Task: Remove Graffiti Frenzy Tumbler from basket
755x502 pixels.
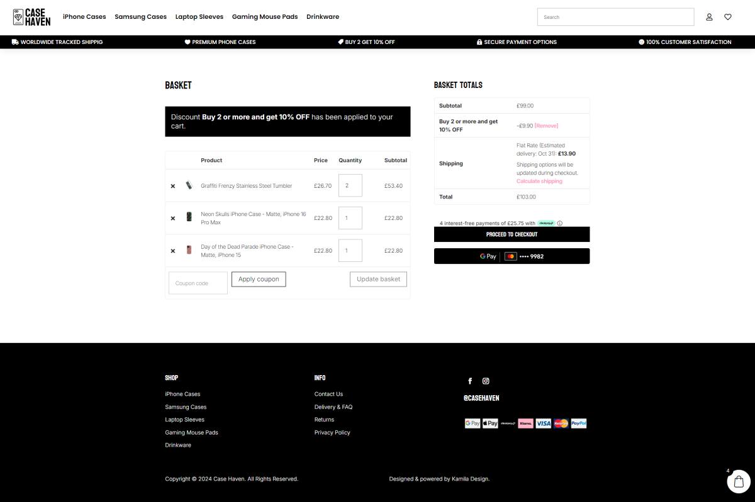Action: pyautogui.click(x=173, y=186)
